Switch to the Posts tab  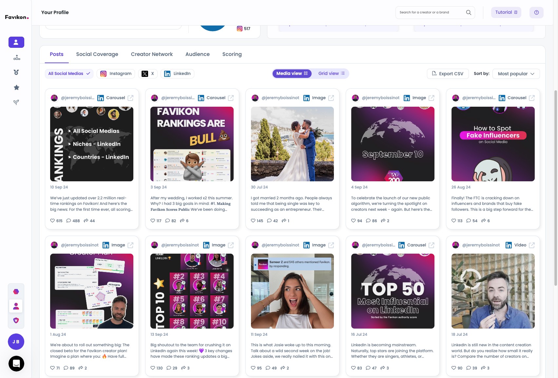tap(57, 54)
